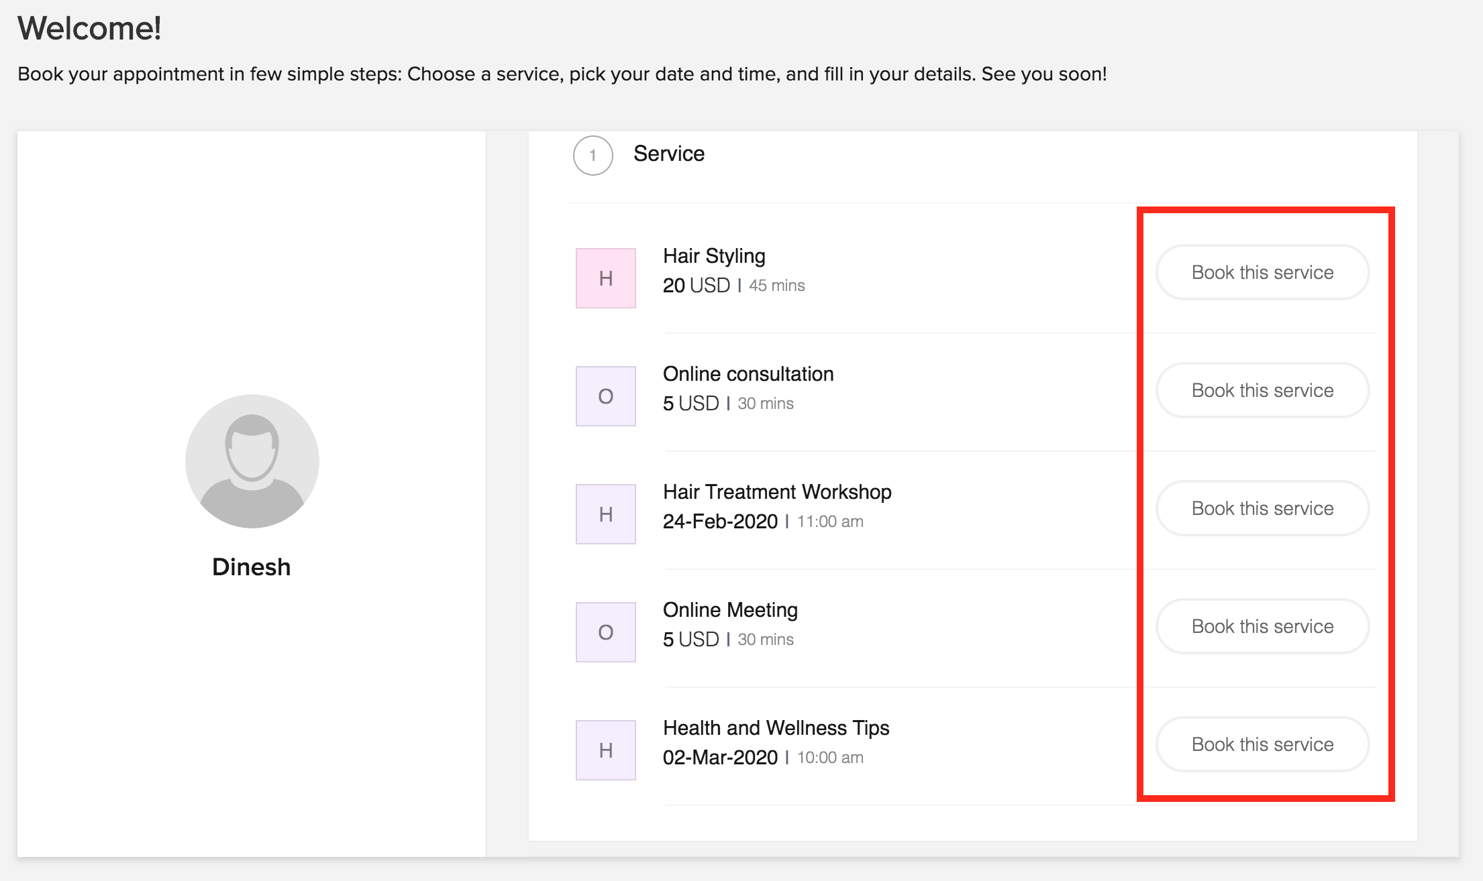This screenshot has width=1483, height=881.
Task: Book the Online consultation service
Action: 1262,390
